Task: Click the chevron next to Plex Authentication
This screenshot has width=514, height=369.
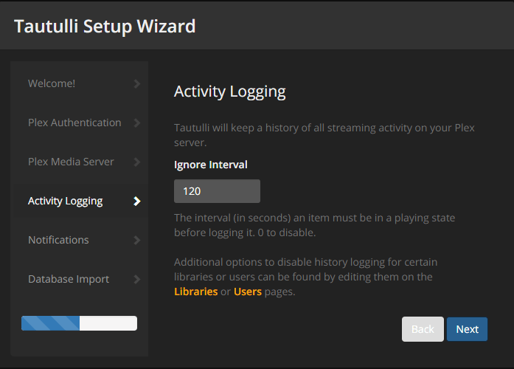Action: tap(137, 123)
